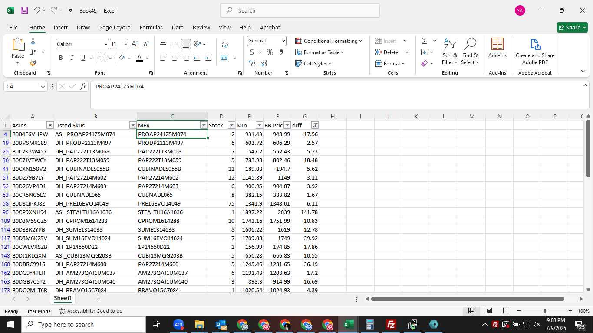
Task: Click the Copy icon in Clipboard group
Action: tap(33, 52)
